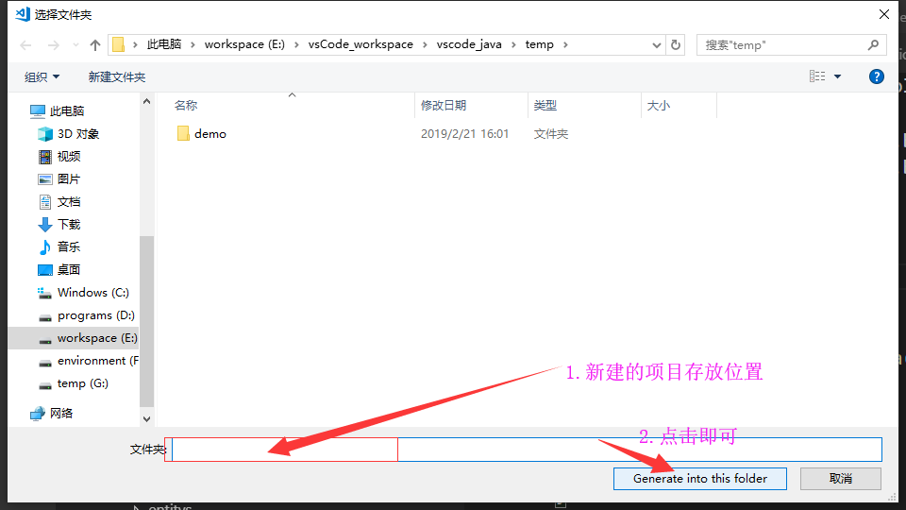This screenshot has height=510, width=906.
Task: Go up one folder level
Action: click(x=95, y=45)
